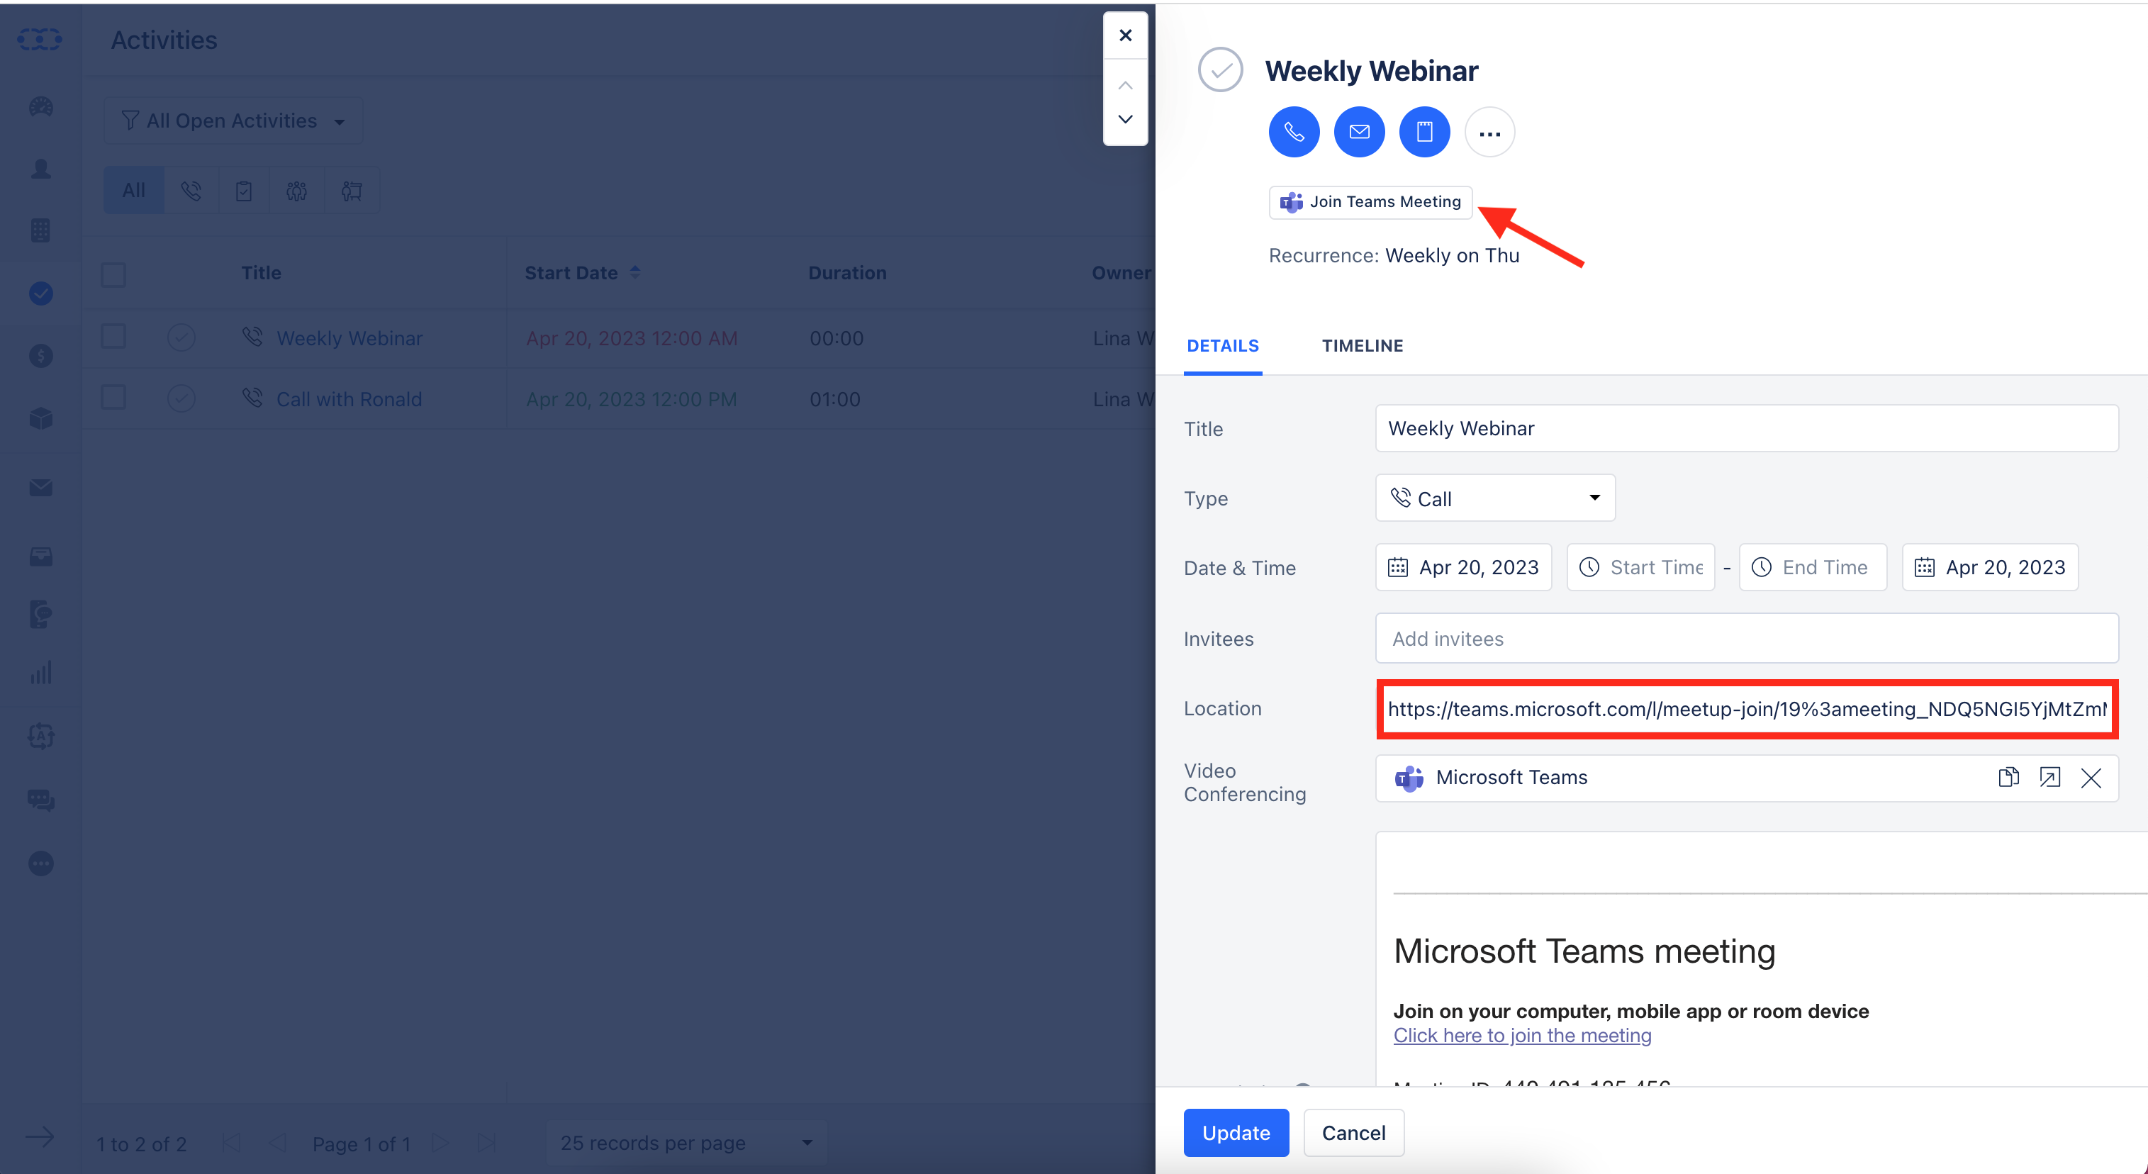Open the more actions ellipsis button
Image resolution: width=2148 pixels, height=1174 pixels.
click(x=1489, y=132)
